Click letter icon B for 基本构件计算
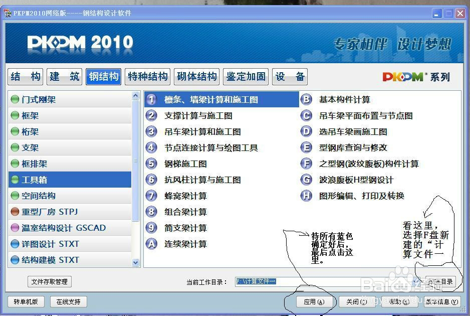This screenshot has width=470, height=316. [306, 99]
